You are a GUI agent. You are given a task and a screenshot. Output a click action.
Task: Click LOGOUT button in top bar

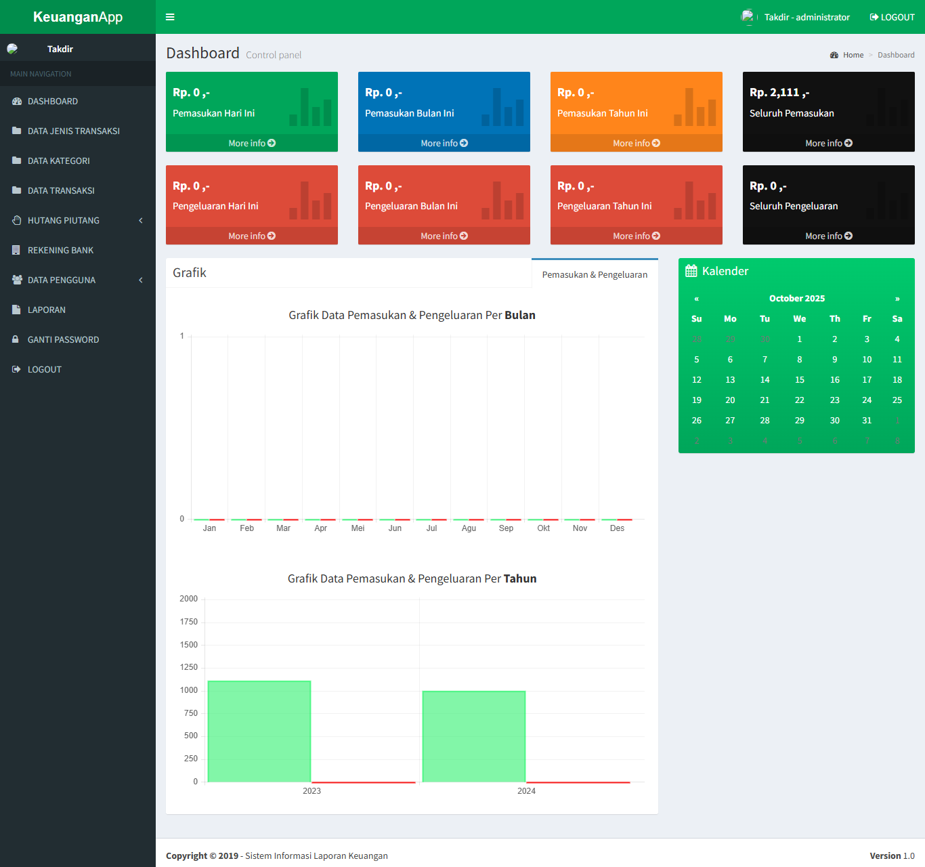[892, 17]
